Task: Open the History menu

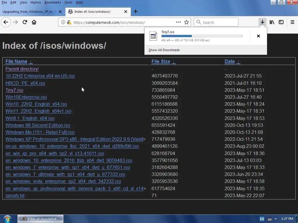Action: (x=36, y=2)
